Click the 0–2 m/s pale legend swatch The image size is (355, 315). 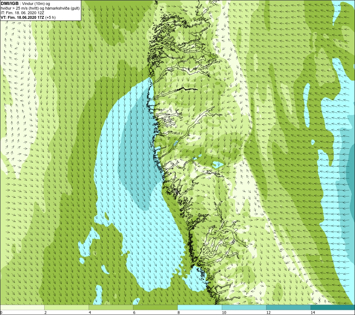[x=22, y=308]
